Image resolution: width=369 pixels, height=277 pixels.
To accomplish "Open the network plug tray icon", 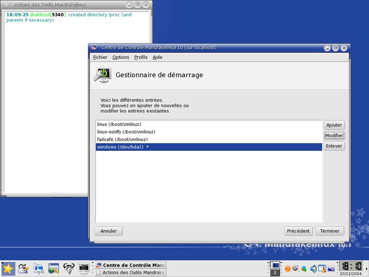I will 296,269.
